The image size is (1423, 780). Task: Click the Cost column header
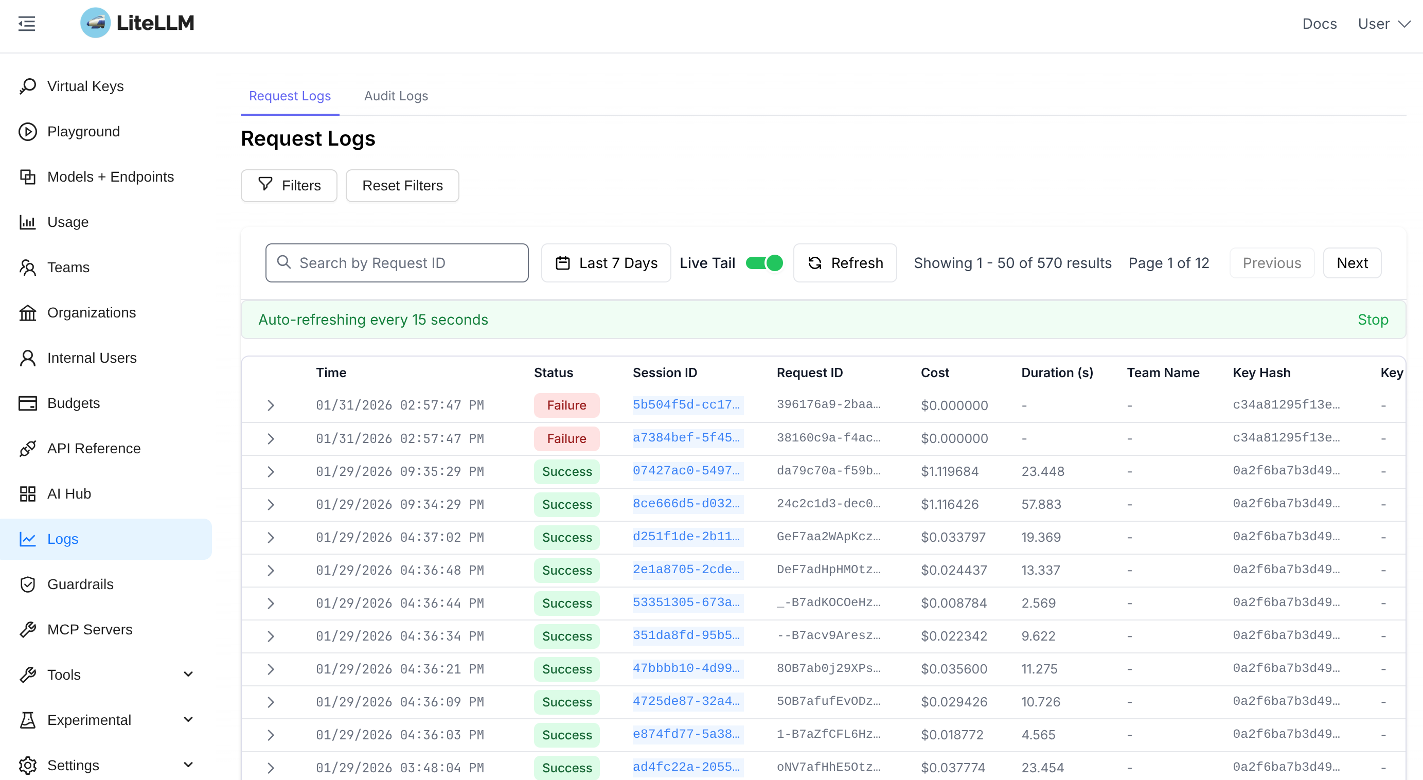935,373
